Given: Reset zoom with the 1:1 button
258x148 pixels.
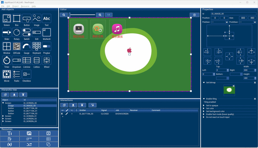Looking at the screenshot, I should pos(109,15).
